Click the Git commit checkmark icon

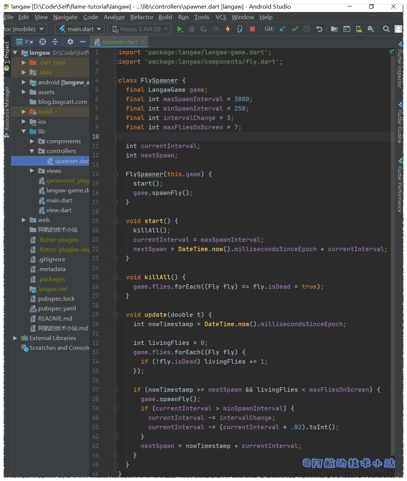295,29
